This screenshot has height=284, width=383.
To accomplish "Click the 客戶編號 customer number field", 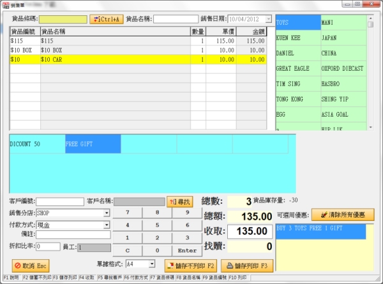I will [x=60, y=202].
